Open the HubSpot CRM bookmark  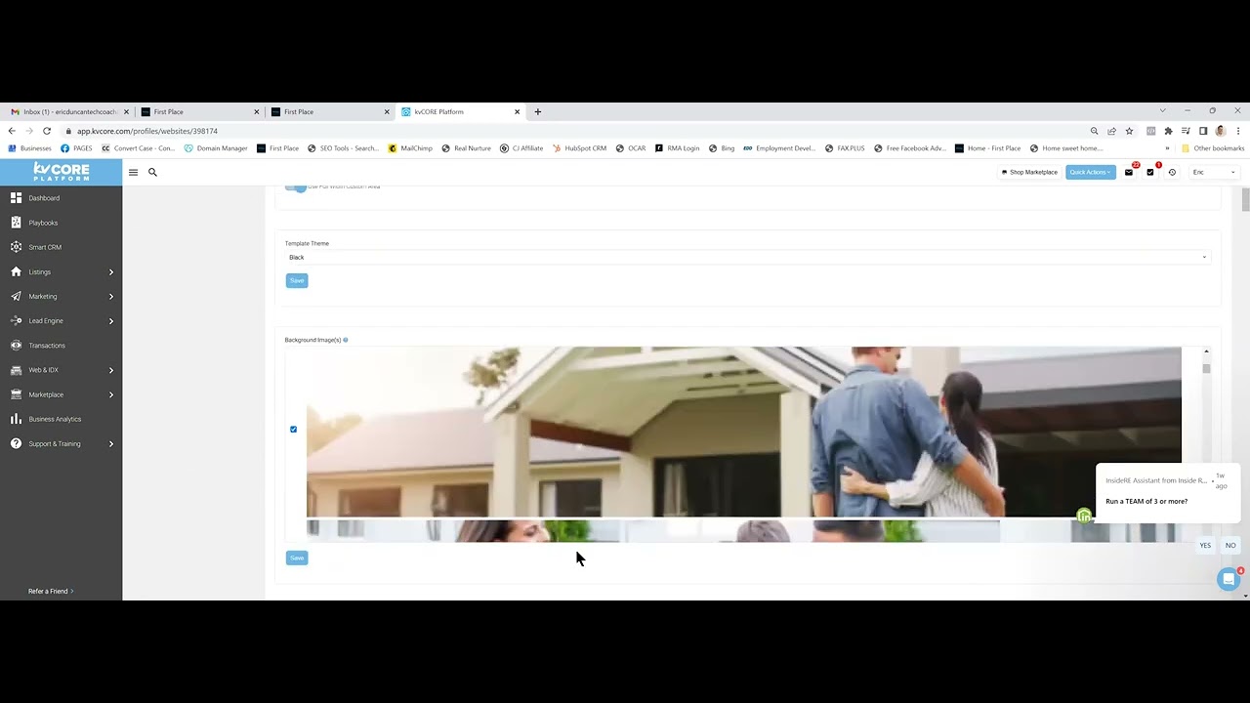[x=579, y=148]
